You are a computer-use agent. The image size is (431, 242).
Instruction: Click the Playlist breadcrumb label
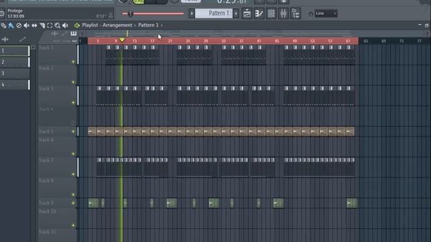click(x=90, y=26)
